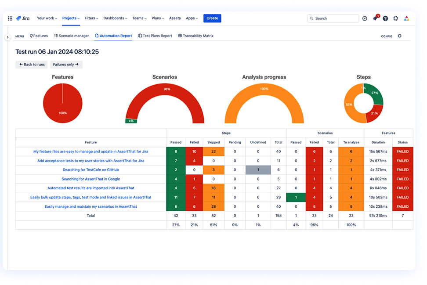
Task: Open the app switcher grid icon
Action: [x=10, y=18]
